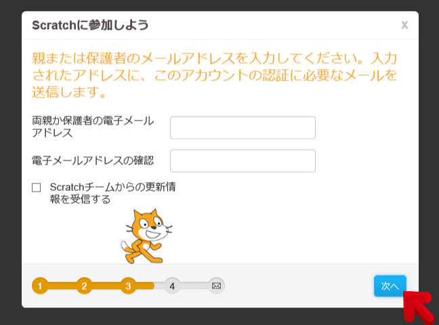Click the Scratch cat mascot image
439x325 pixels.
(x=143, y=235)
